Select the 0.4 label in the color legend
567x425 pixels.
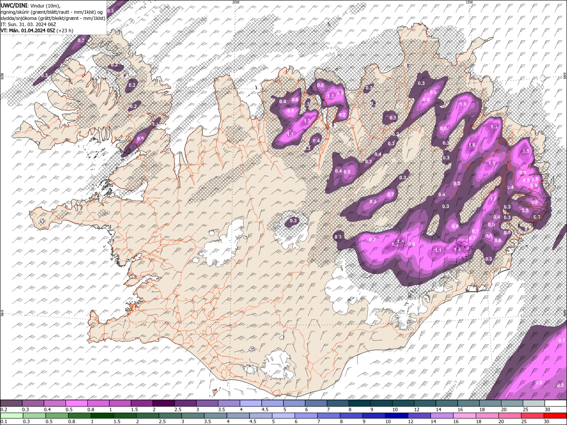(x=47, y=409)
